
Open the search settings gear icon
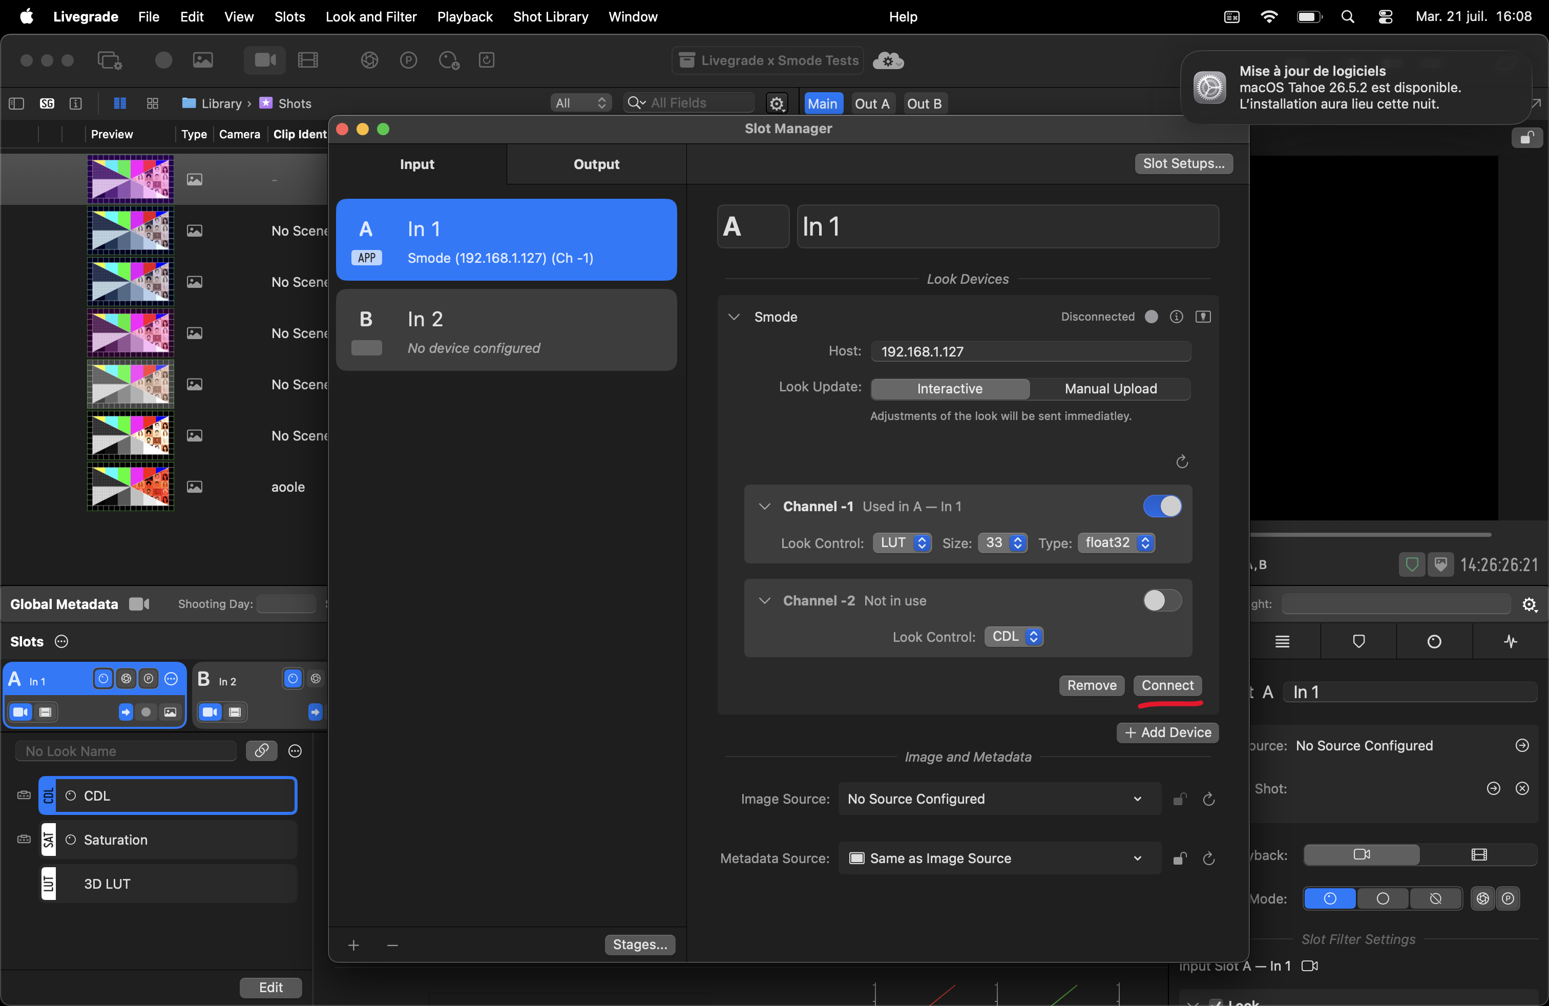(x=777, y=103)
